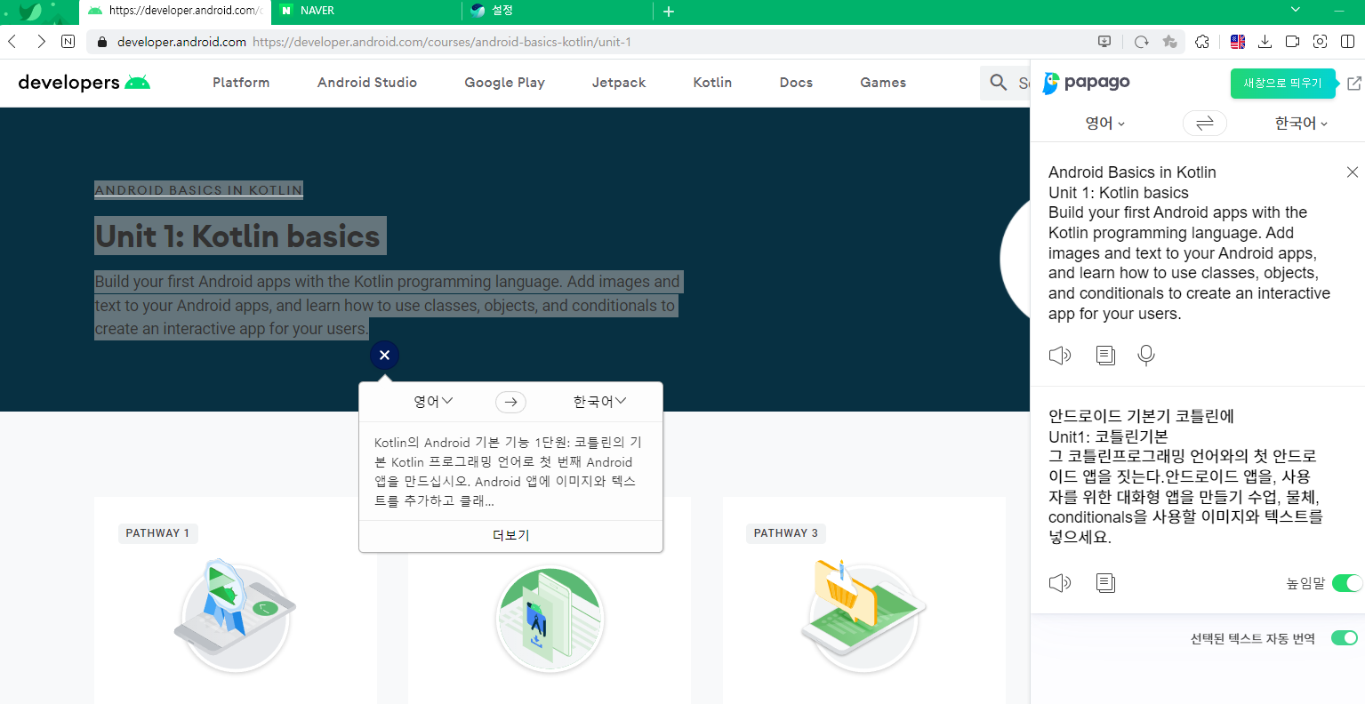Open the Jetpack menu
Image resolution: width=1365 pixels, height=704 pixels.
(x=619, y=83)
